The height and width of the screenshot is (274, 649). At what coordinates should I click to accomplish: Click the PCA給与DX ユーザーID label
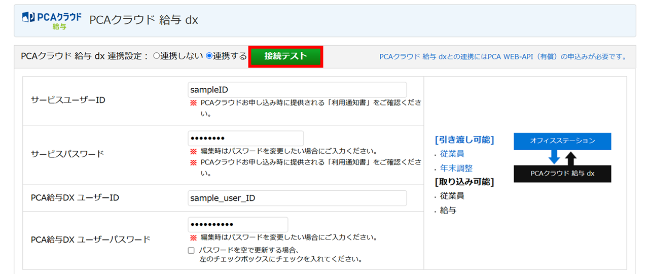click(75, 198)
